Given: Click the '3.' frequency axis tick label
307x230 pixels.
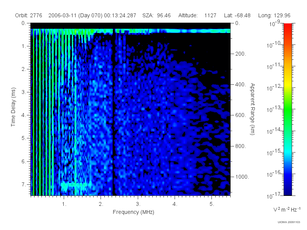Looking at the screenshot, I should click(x=138, y=204).
